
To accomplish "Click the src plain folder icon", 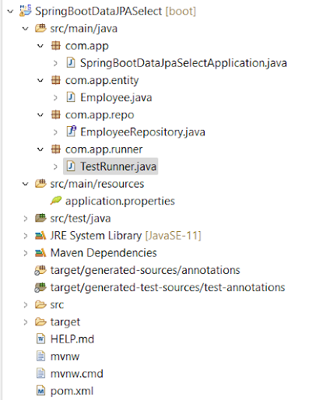I will pyautogui.click(x=40, y=304).
